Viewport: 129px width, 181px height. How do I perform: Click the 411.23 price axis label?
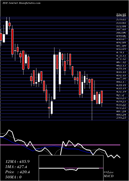click(x=121, y=108)
